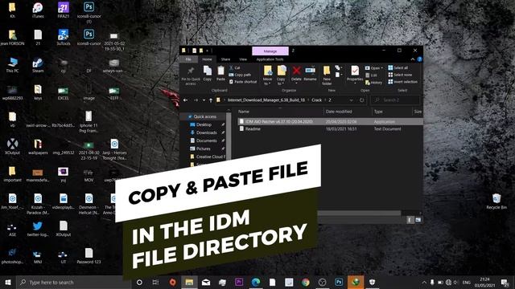Viewport: 515px width, 289px height.
Task: Open Documents in the navigation pane
Action: tap(206, 140)
